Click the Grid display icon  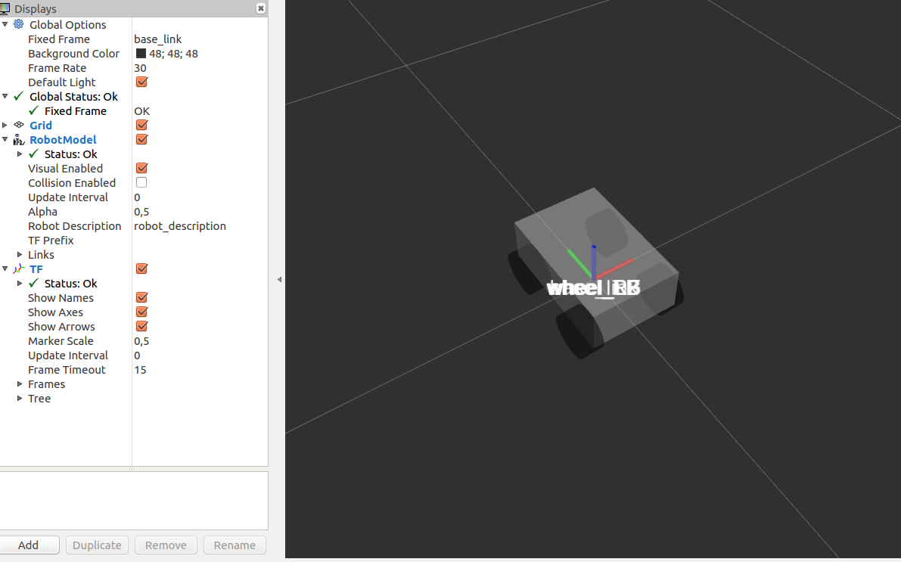click(x=19, y=125)
